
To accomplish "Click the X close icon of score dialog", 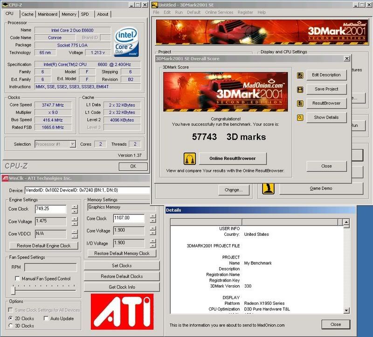I will [x=347, y=59].
